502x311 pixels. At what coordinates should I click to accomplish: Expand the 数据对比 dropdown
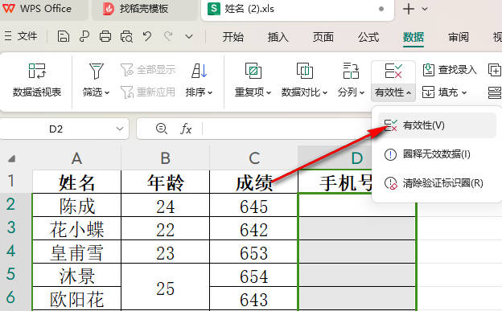[325, 92]
